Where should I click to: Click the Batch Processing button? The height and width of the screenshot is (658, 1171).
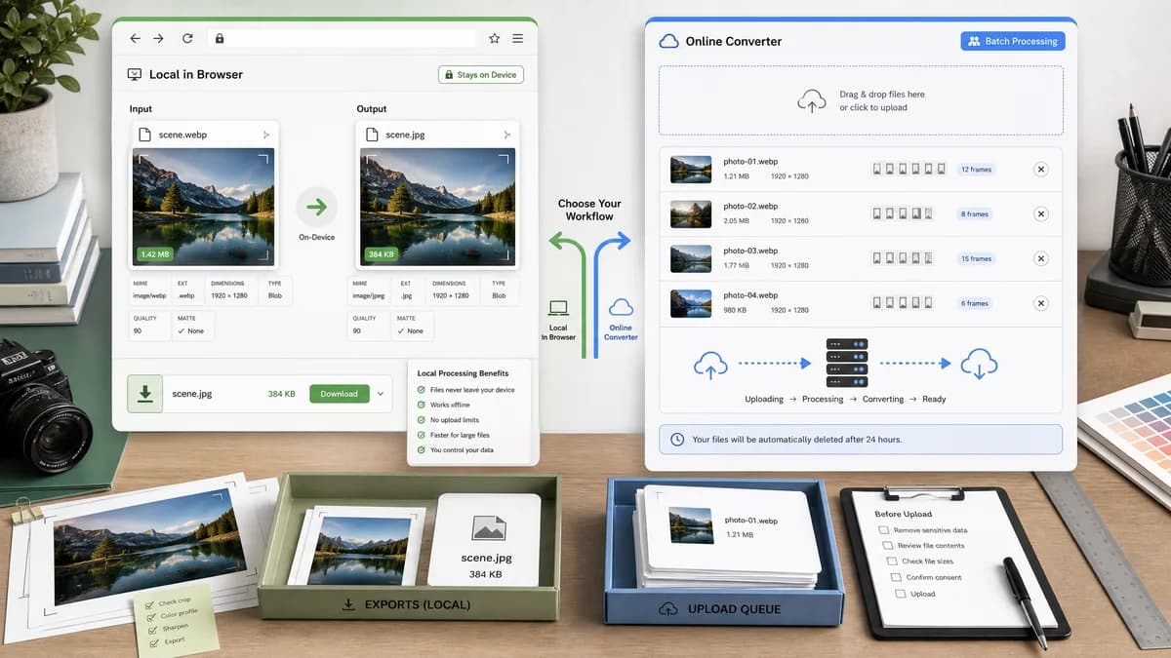click(x=1013, y=41)
